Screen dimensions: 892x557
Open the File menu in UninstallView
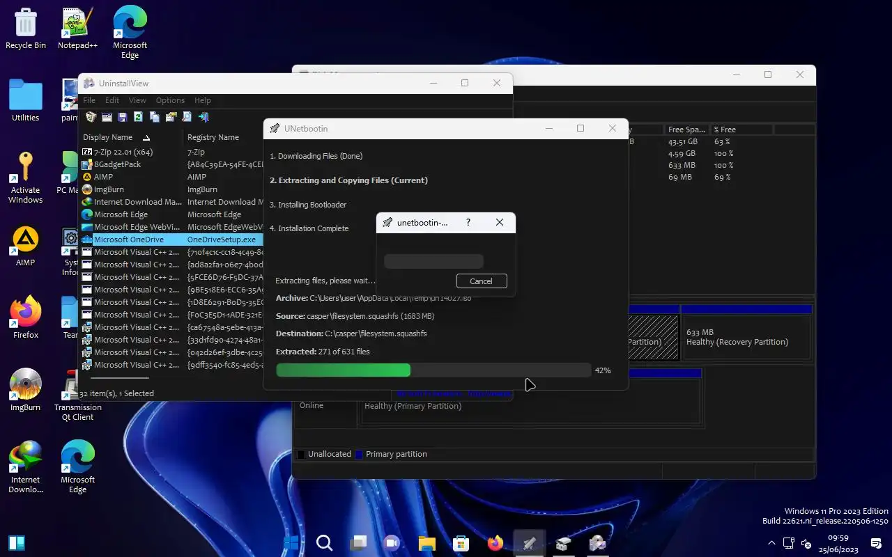[x=89, y=100]
